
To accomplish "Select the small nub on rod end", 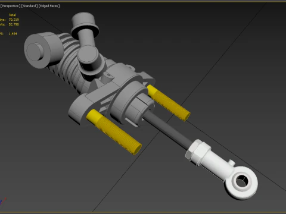I will click(232, 163).
